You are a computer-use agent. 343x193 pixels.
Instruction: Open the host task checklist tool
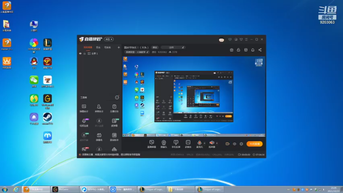(x=114, y=108)
